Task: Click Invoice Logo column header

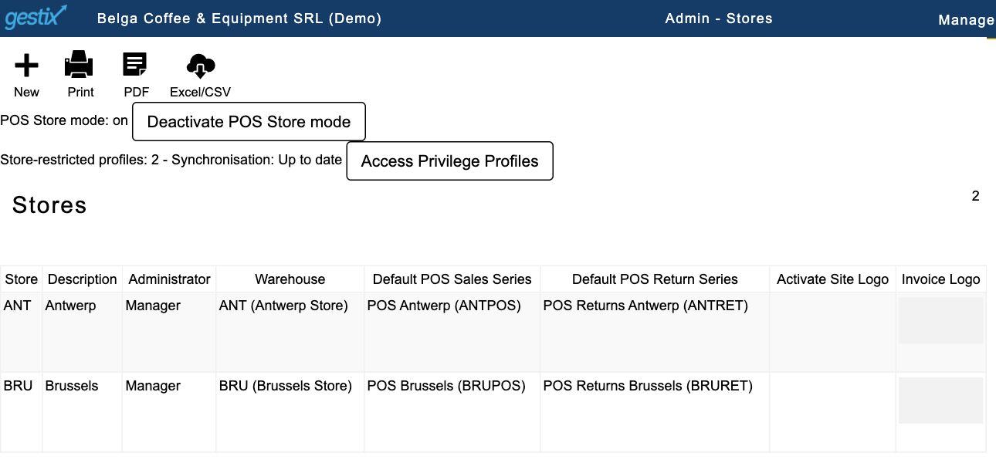Action: point(940,279)
